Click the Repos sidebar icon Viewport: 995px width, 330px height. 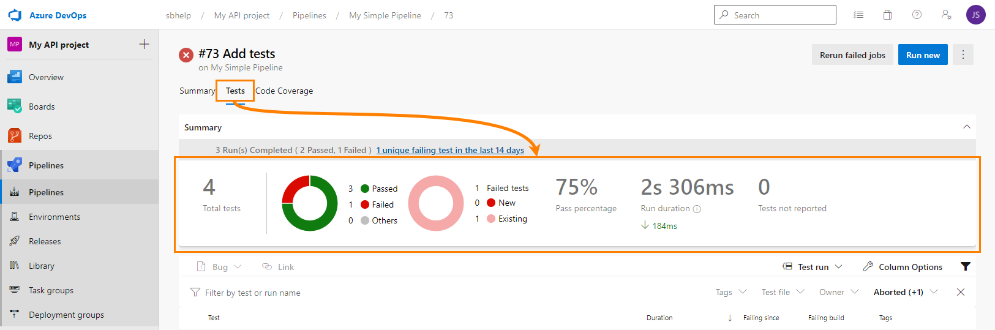15,135
